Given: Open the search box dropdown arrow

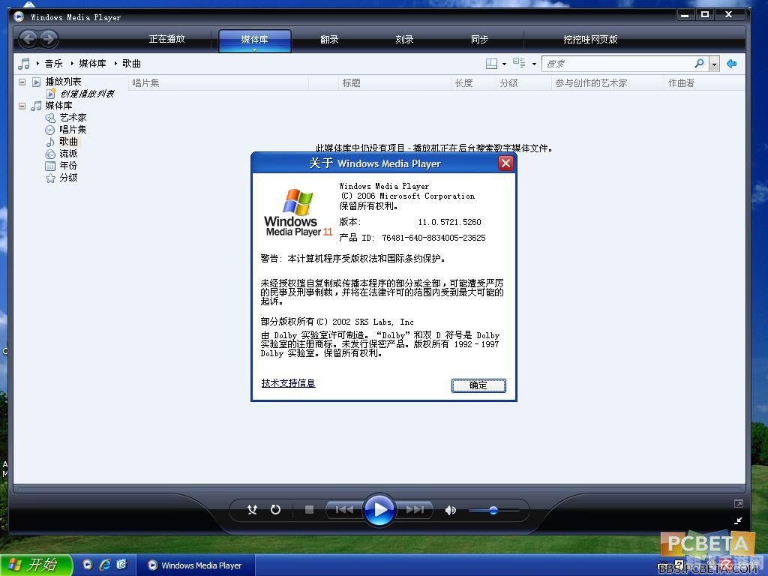Looking at the screenshot, I should [x=713, y=64].
